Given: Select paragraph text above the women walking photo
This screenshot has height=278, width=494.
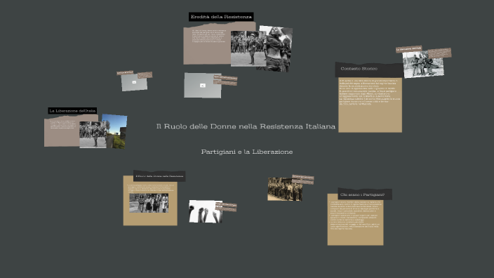Looking at the screenshot, I should (x=150, y=188).
